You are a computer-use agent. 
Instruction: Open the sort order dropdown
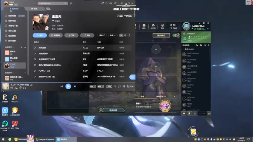(x=113, y=35)
